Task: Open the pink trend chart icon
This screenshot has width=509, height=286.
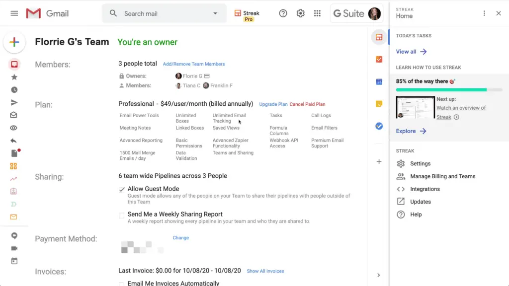Action: point(13,179)
